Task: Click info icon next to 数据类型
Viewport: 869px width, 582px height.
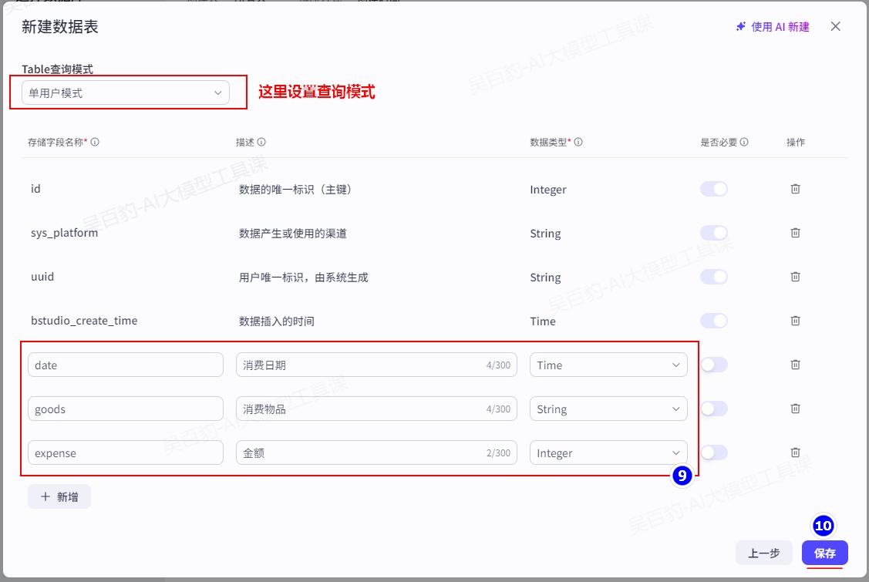Action: [578, 143]
